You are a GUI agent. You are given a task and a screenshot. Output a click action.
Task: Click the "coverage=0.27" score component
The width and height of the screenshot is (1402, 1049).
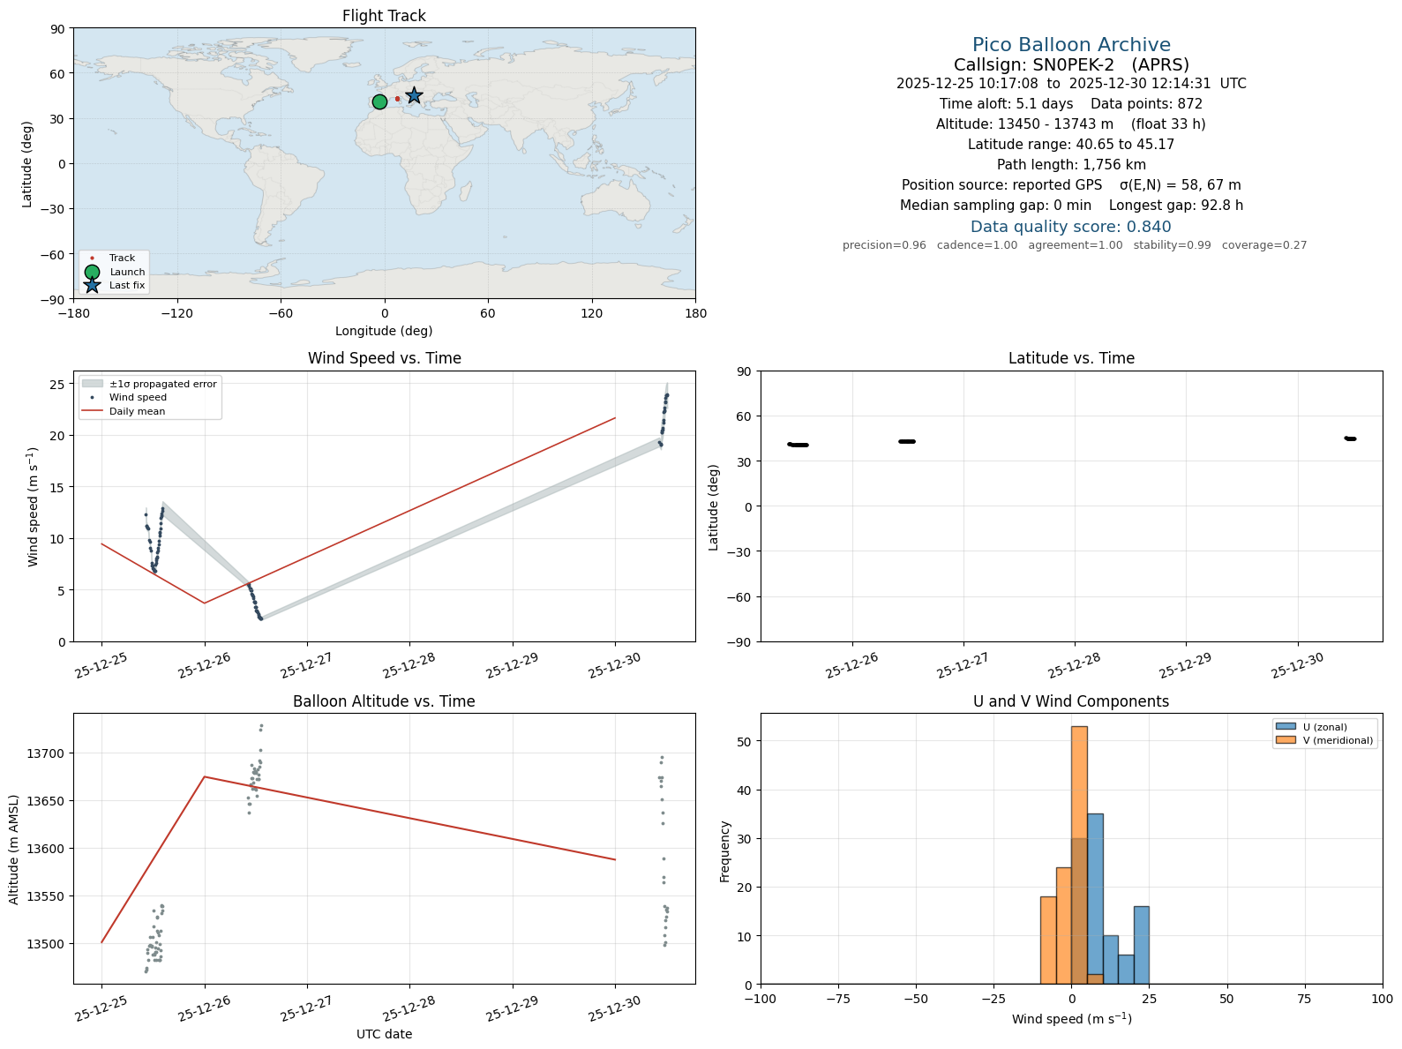1264,245
